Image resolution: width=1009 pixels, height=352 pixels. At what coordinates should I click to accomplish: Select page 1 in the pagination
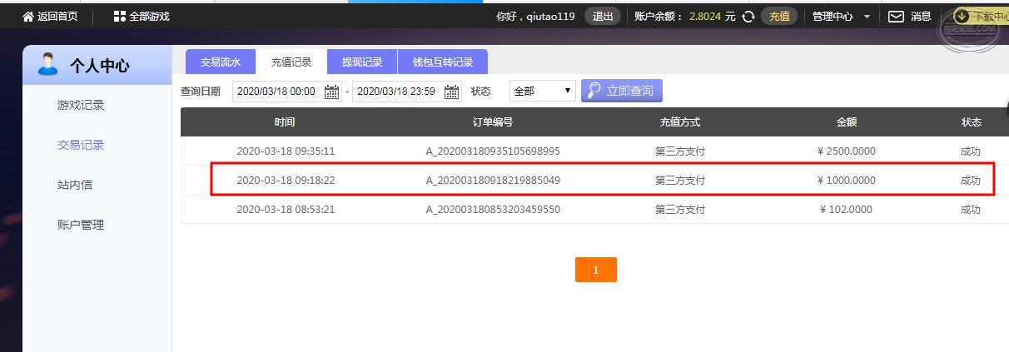pyautogui.click(x=596, y=270)
